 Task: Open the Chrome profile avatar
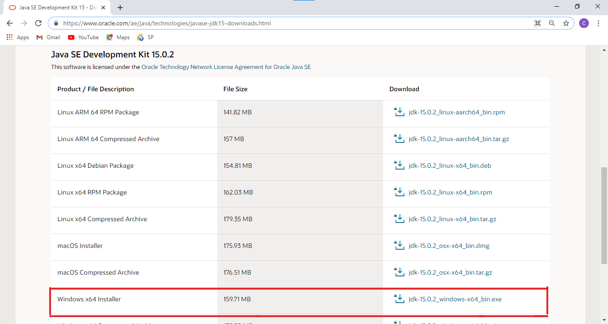pyautogui.click(x=584, y=23)
